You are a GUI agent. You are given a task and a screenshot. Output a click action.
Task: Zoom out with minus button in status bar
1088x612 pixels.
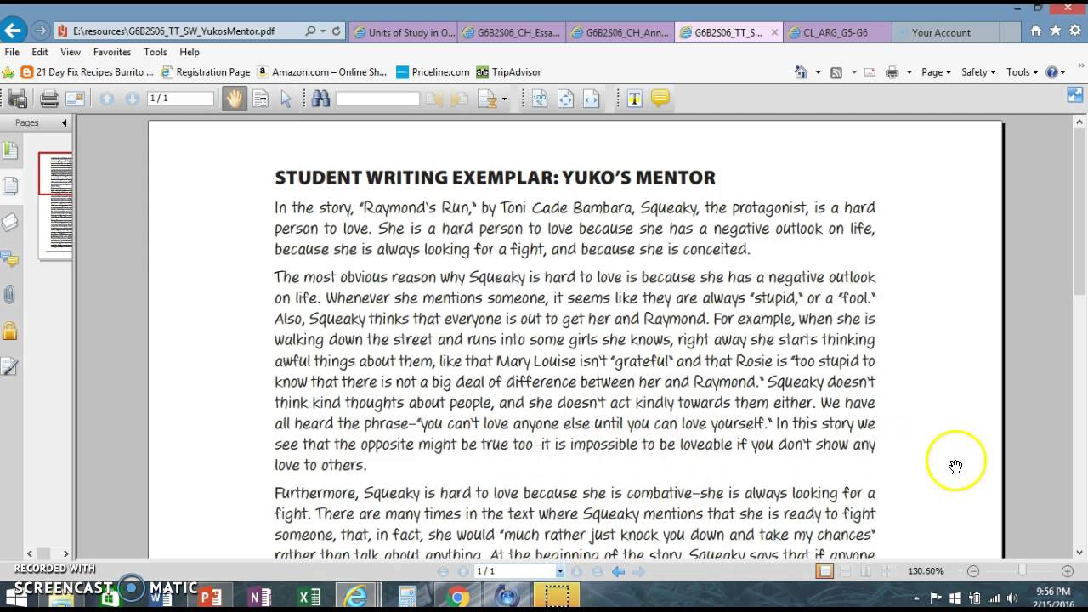(x=973, y=571)
